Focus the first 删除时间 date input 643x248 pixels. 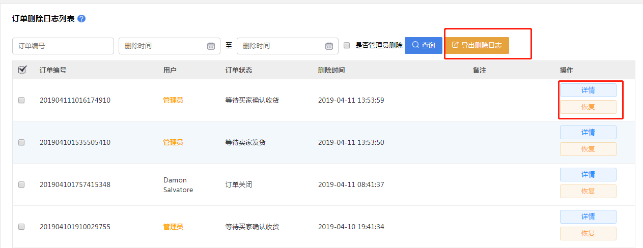[x=162, y=46]
